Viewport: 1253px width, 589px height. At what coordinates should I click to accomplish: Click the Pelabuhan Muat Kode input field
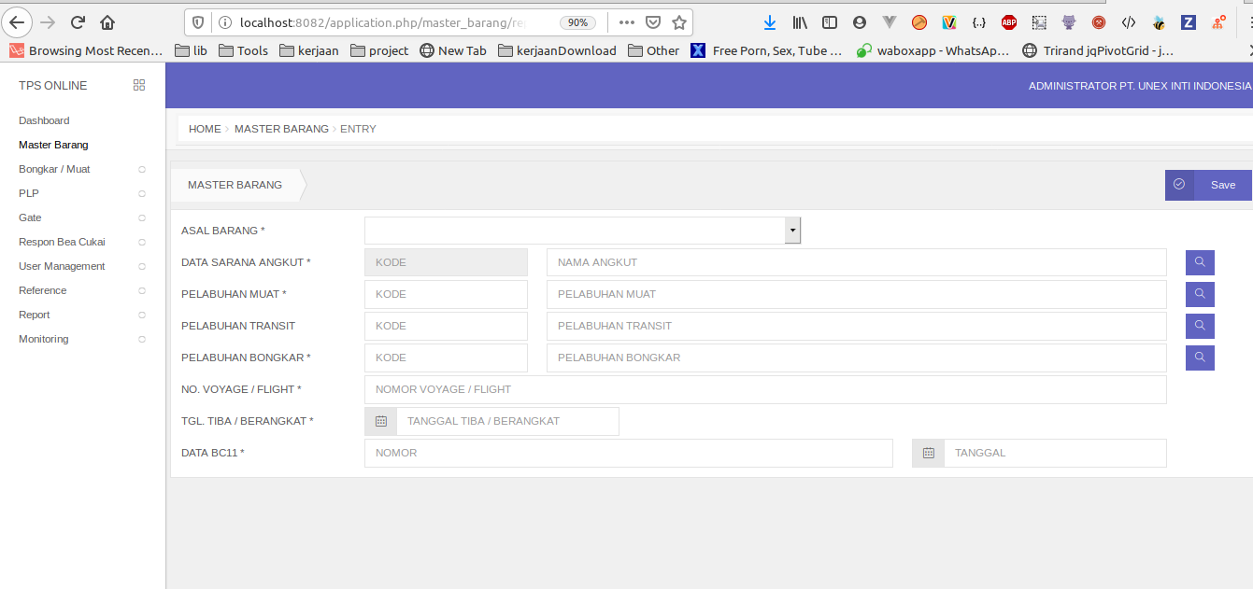click(446, 294)
